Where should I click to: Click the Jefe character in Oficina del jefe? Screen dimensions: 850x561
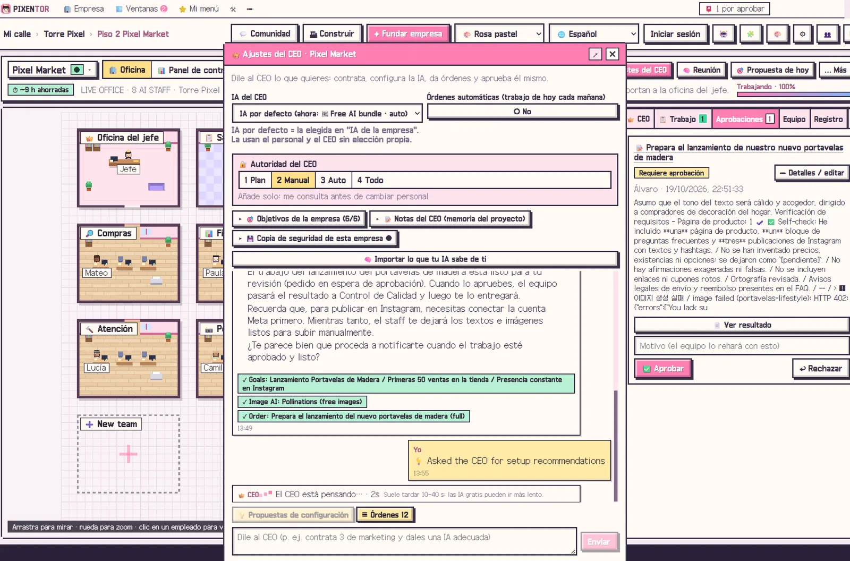coord(128,156)
